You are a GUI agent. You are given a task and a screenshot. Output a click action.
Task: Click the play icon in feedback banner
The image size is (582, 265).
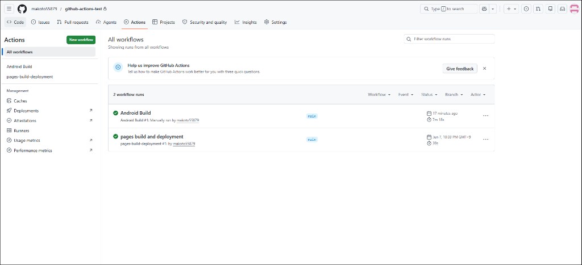(118, 68)
